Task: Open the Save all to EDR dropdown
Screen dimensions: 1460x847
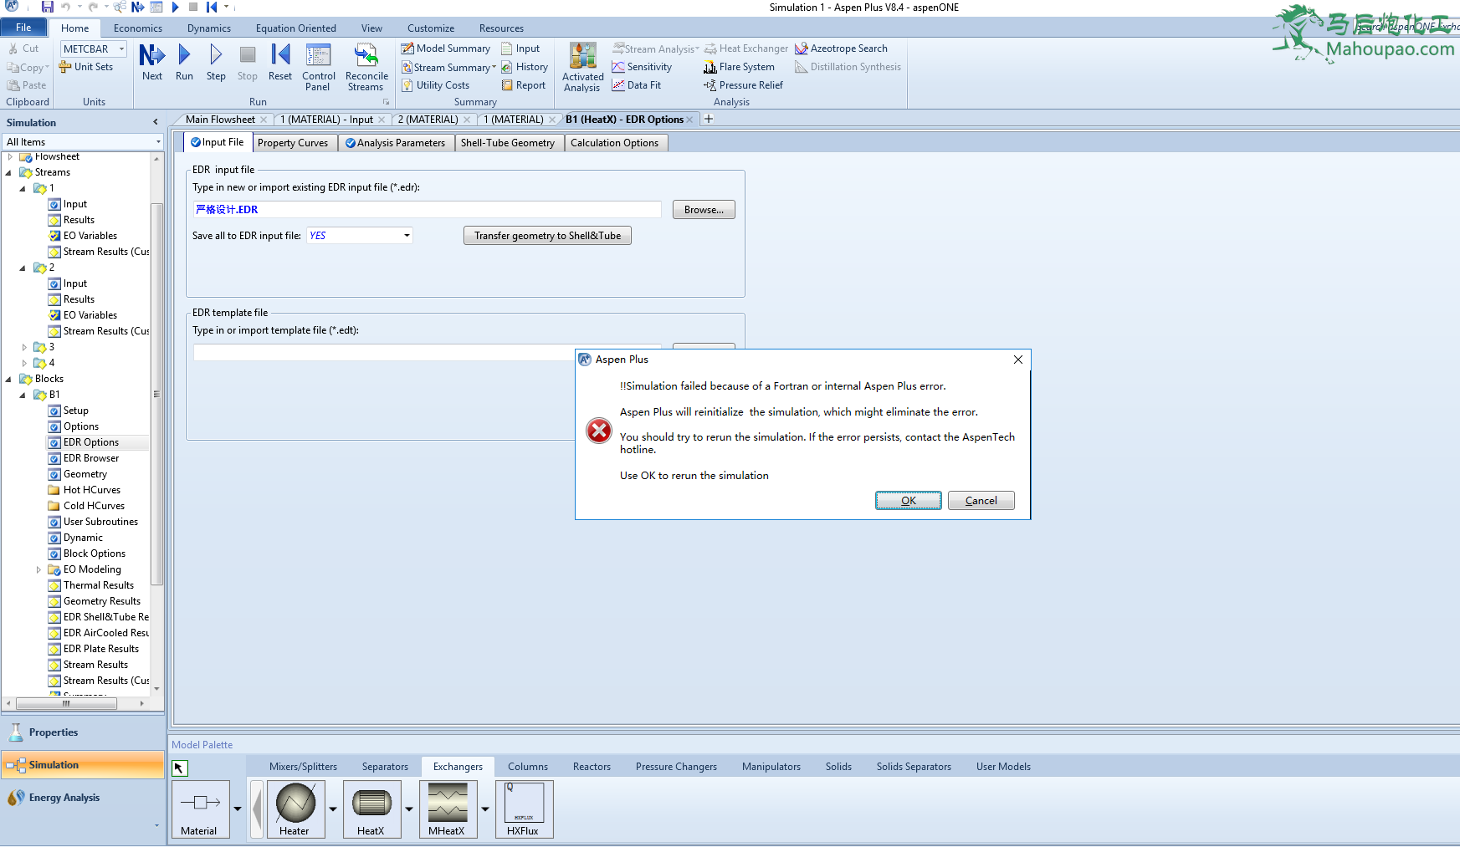Action: 407,236
